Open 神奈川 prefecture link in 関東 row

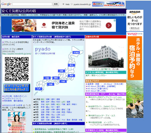point(74,104)
